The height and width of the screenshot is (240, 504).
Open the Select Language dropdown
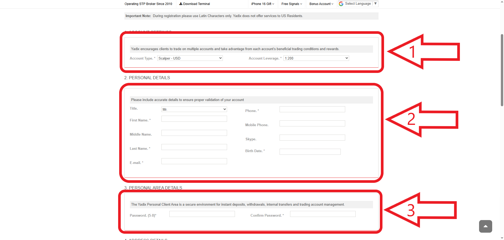[358, 4]
